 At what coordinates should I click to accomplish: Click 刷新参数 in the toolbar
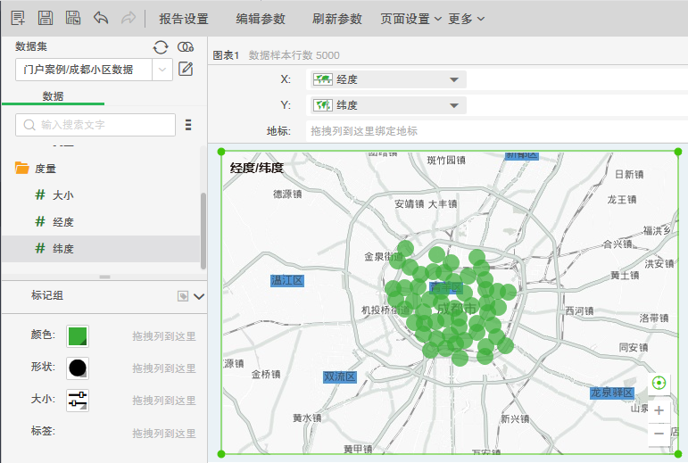[337, 19]
